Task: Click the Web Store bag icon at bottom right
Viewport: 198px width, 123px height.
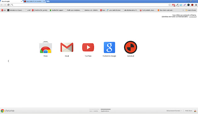Action: click(195, 111)
